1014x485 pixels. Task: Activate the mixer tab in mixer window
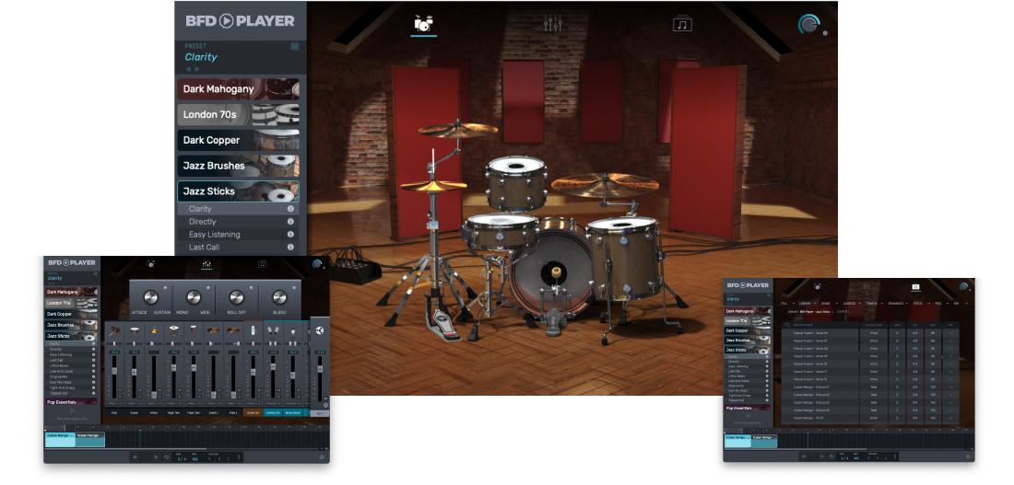pyautogui.click(x=206, y=264)
